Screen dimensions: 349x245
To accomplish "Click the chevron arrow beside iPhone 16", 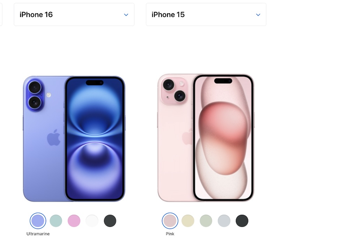I will coord(126,15).
